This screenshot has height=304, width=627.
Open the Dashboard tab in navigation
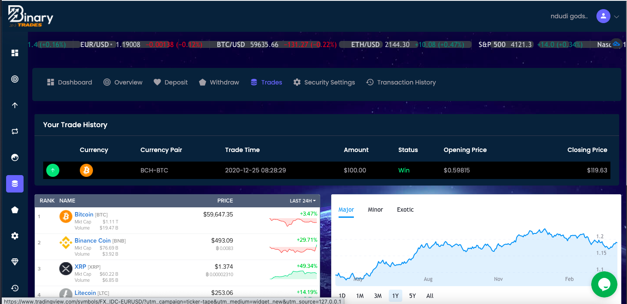pos(70,82)
